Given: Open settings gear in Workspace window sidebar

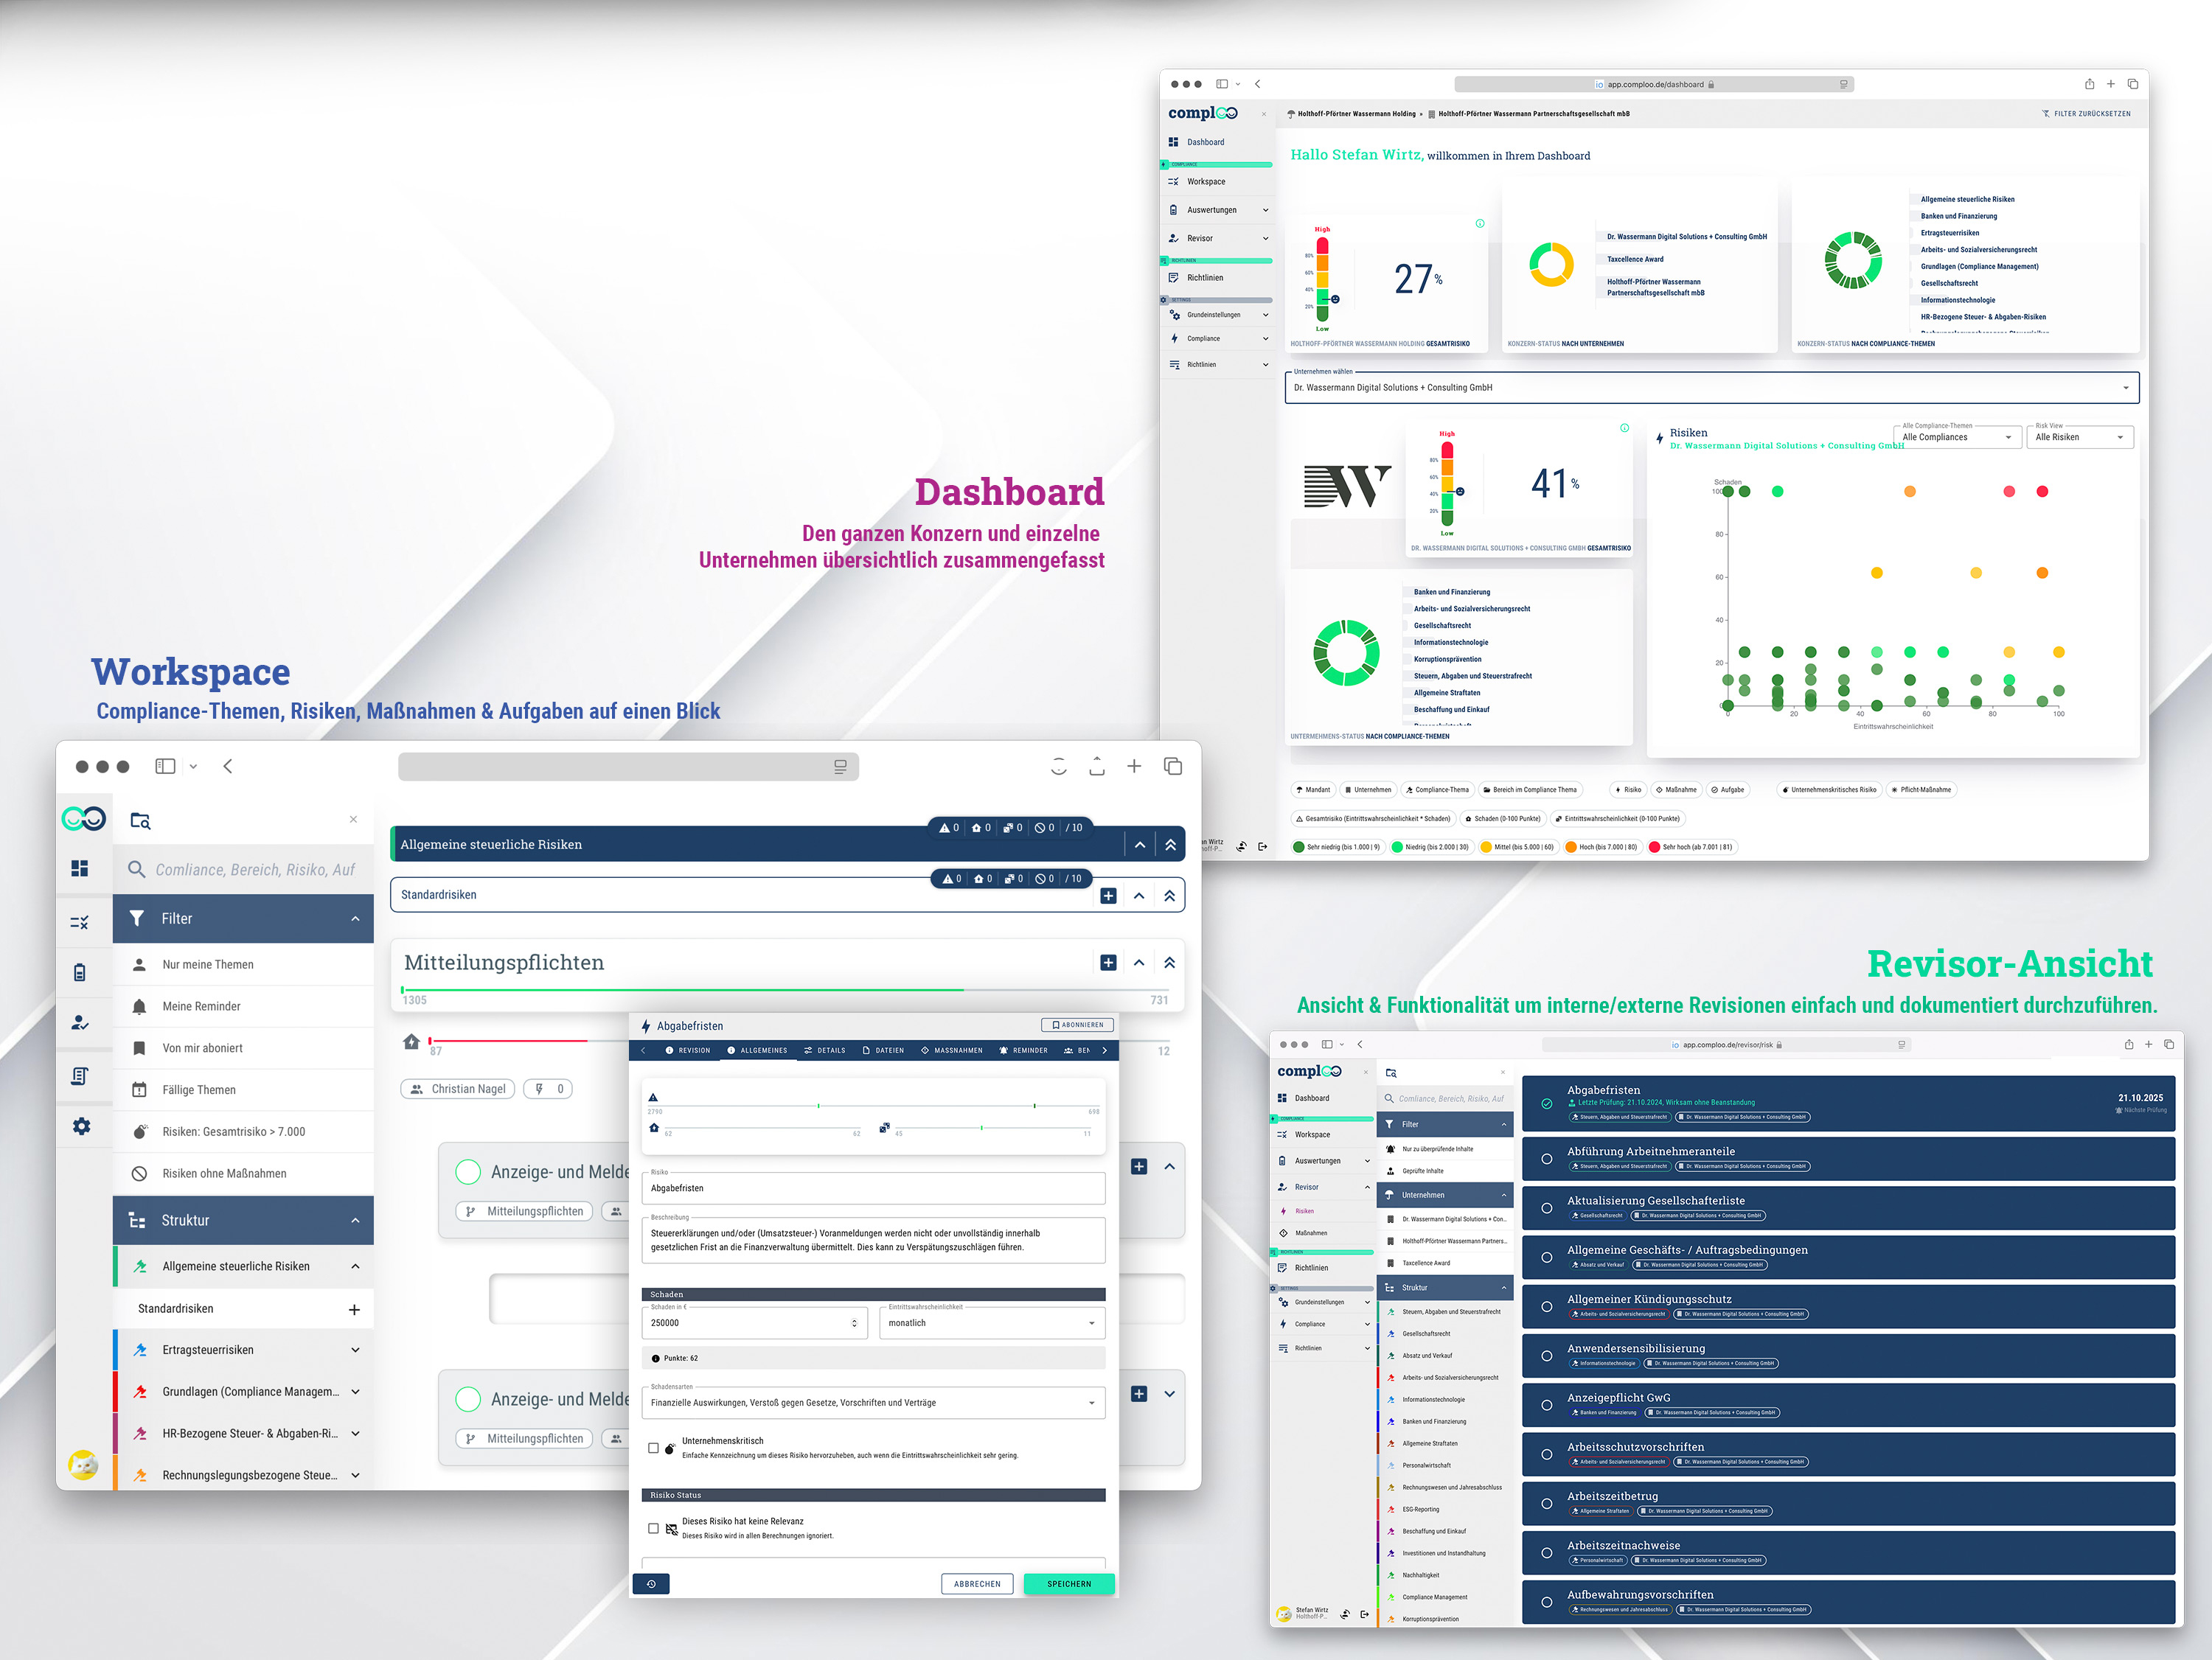Looking at the screenshot, I should pyautogui.click(x=81, y=1126).
